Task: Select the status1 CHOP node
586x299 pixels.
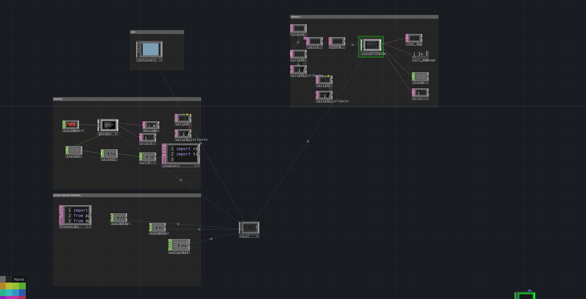Action: (x=74, y=150)
